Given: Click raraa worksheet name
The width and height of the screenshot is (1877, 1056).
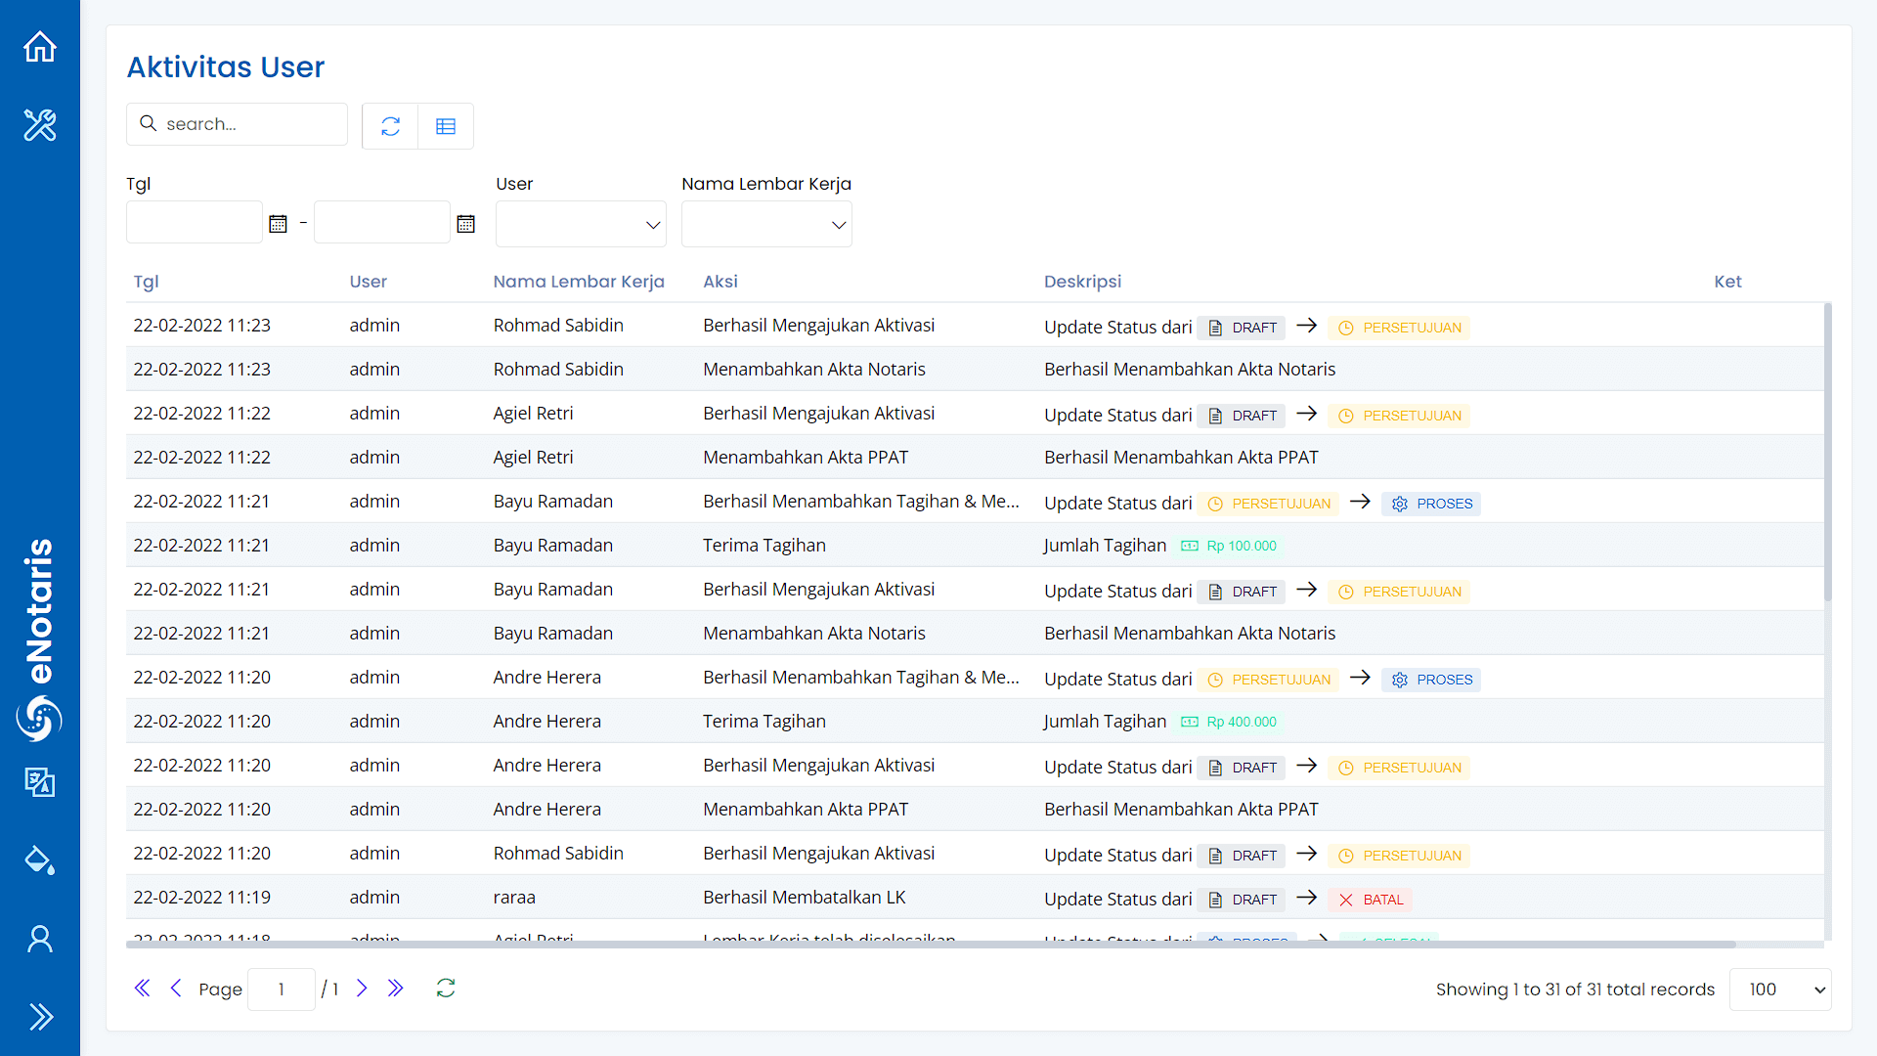Looking at the screenshot, I should pos(514,898).
